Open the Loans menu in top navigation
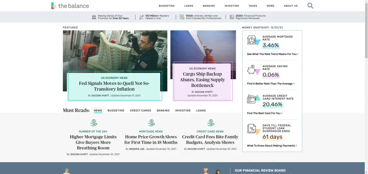 coord(189,6)
